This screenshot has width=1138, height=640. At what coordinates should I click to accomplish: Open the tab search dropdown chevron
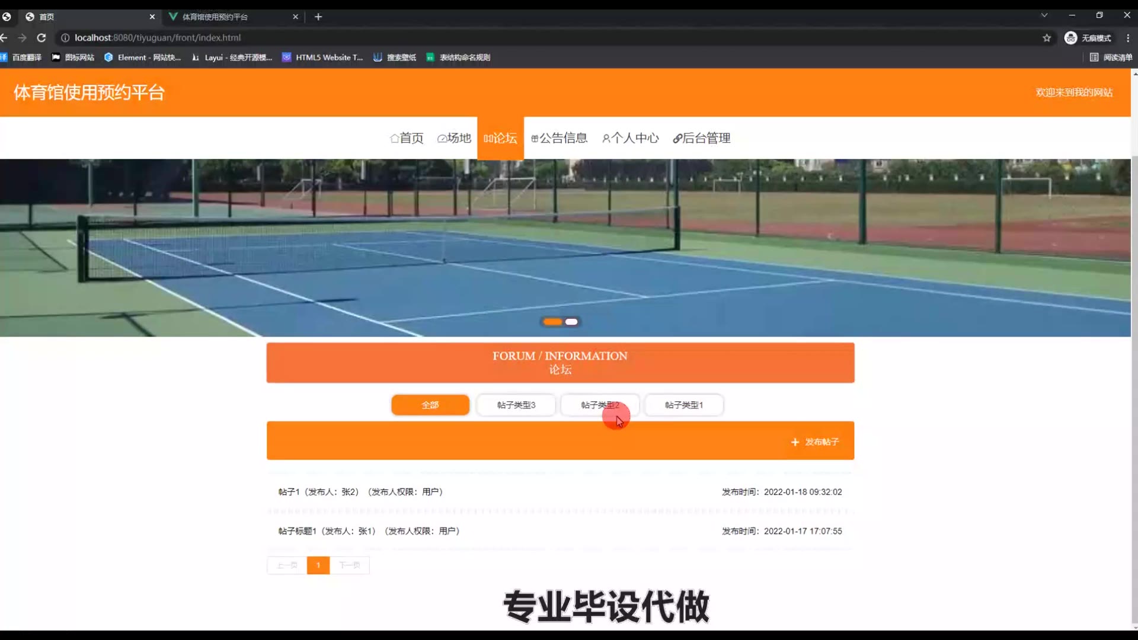coord(1044,15)
